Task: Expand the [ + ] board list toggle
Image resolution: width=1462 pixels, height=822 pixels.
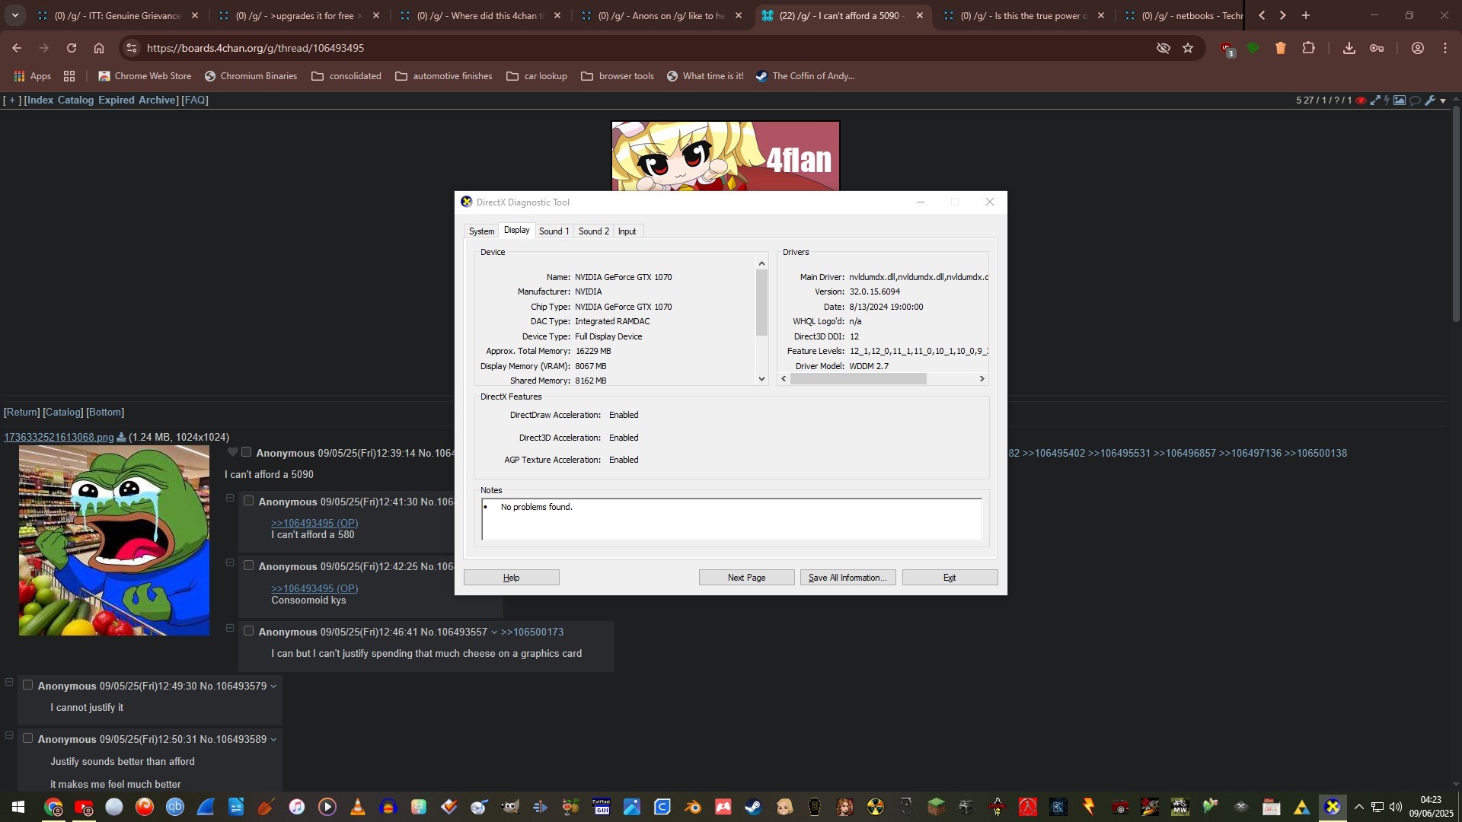Action: coord(12,100)
